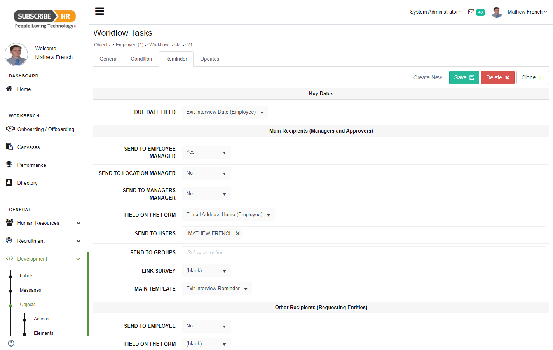Open the Due Date Field dropdown
553x350 pixels.
(225, 112)
